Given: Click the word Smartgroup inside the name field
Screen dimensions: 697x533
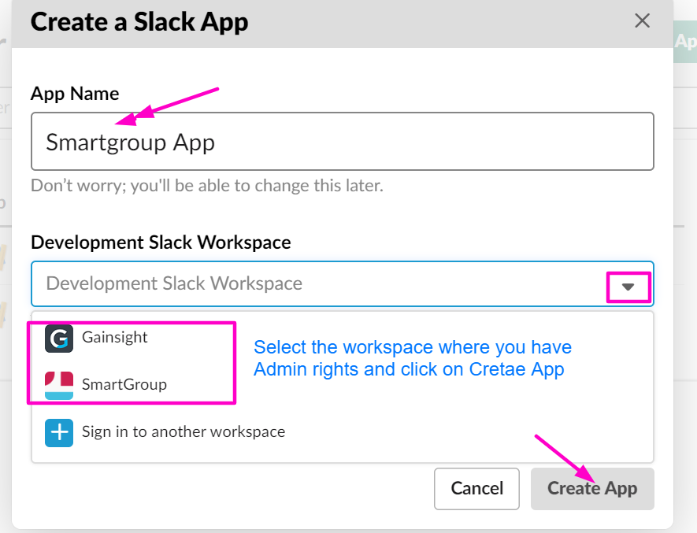Looking at the screenshot, I should (106, 143).
